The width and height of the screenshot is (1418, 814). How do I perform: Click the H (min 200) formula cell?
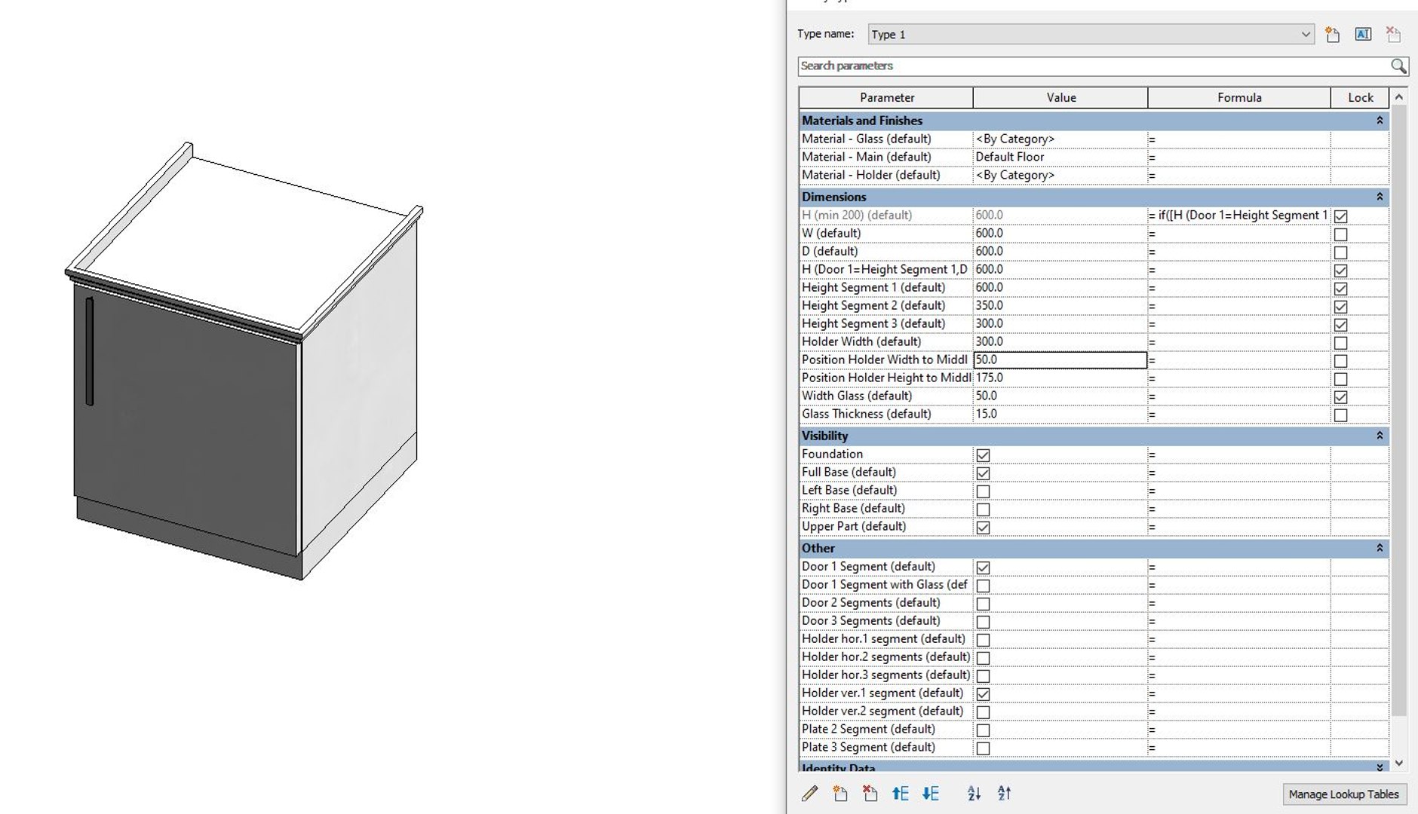[1238, 215]
